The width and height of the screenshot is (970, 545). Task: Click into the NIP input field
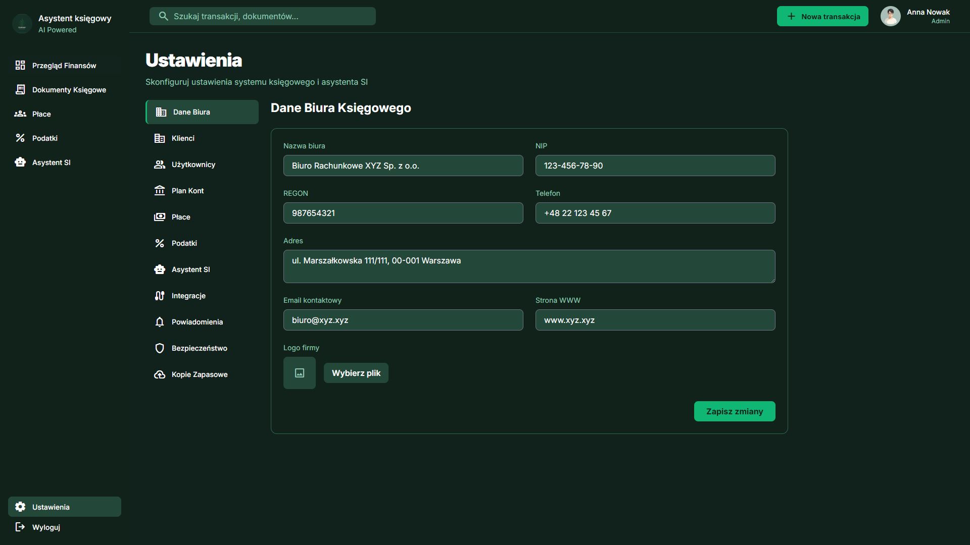pos(655,166)
